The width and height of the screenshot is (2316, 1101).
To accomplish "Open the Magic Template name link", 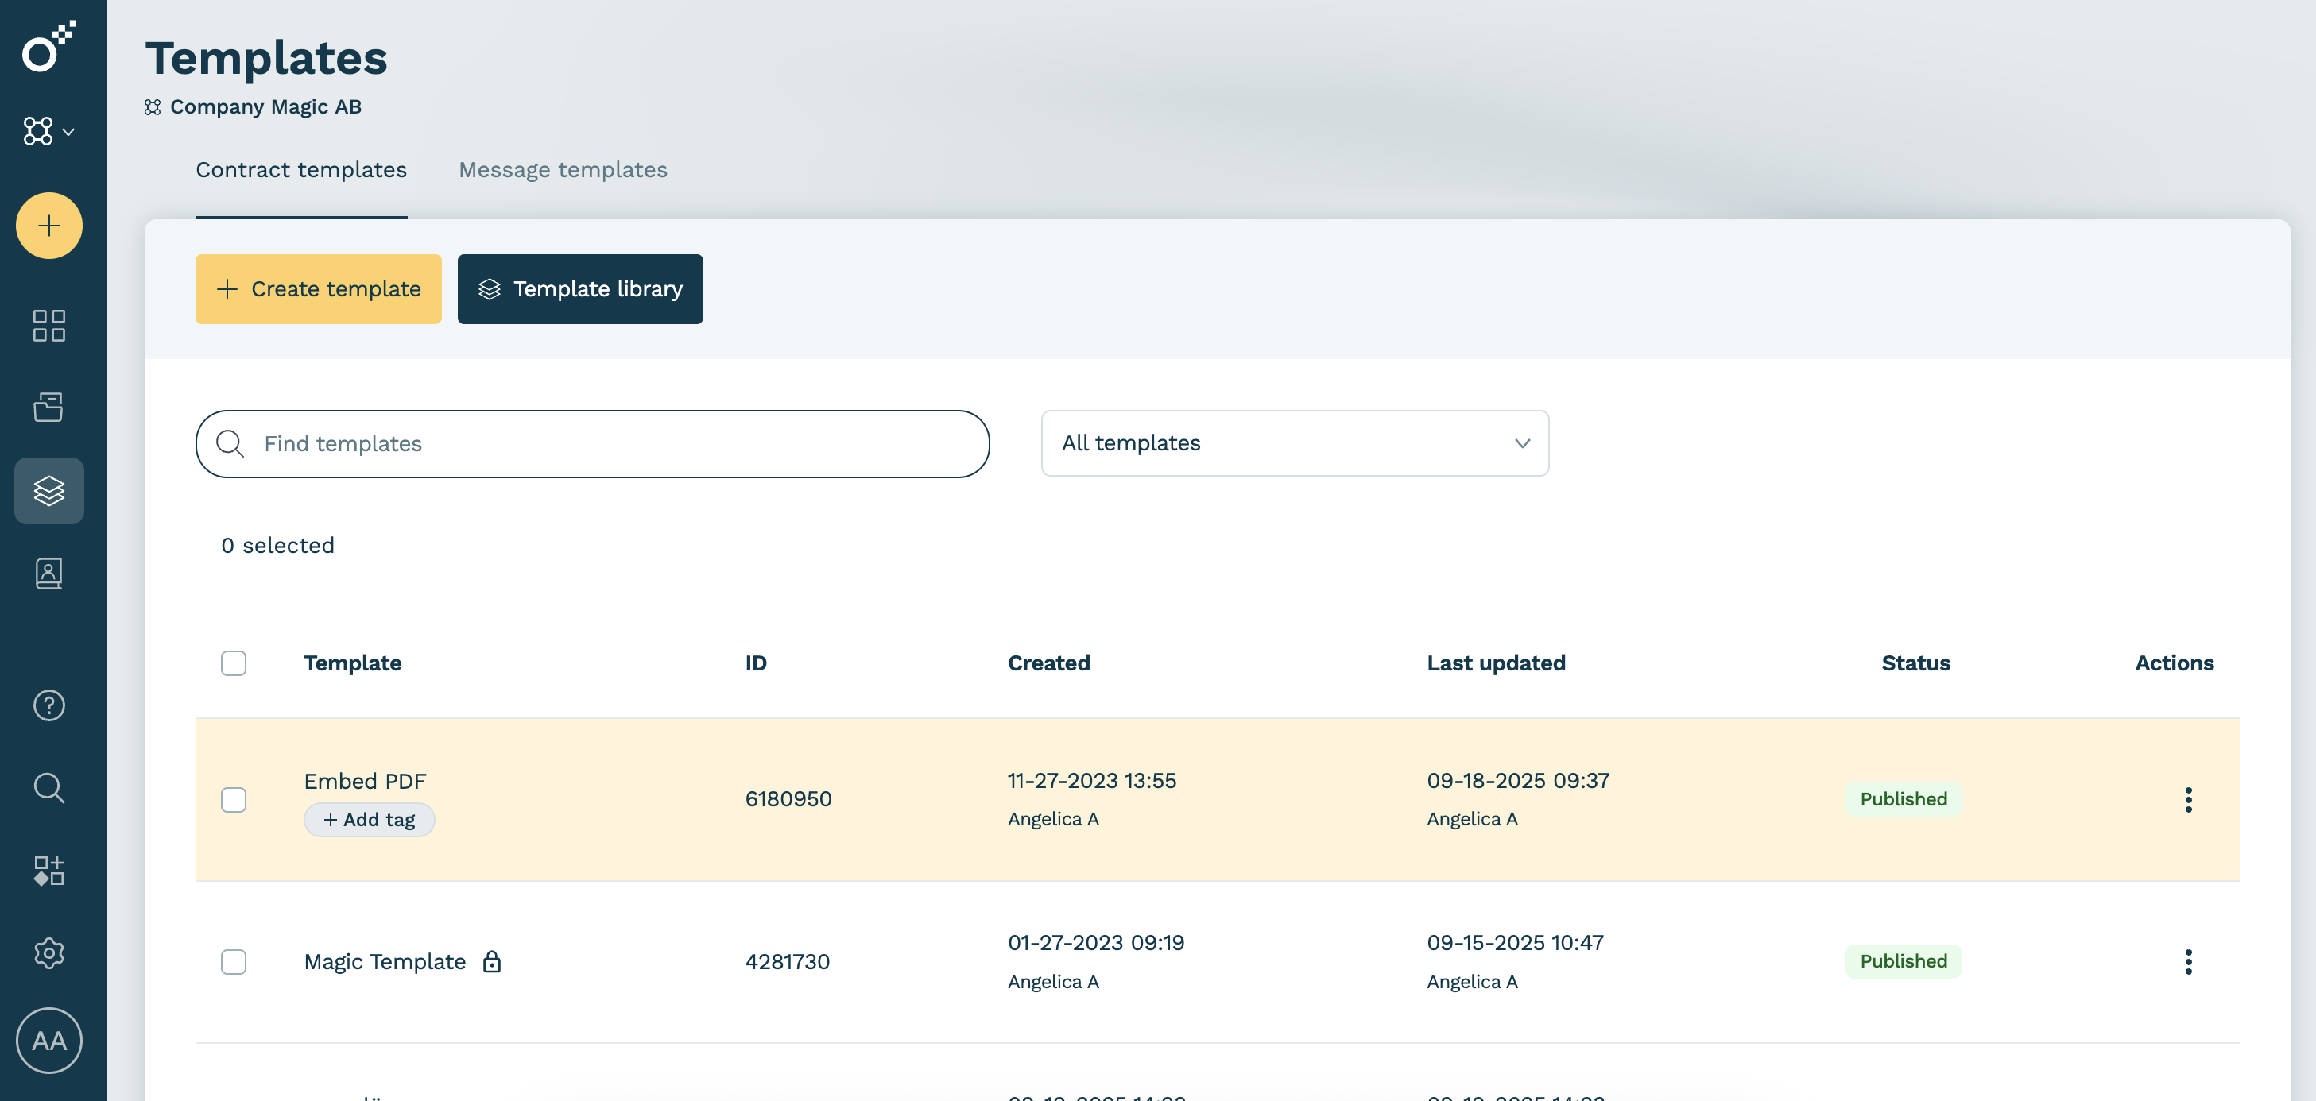I will click(x=385, y=962).
